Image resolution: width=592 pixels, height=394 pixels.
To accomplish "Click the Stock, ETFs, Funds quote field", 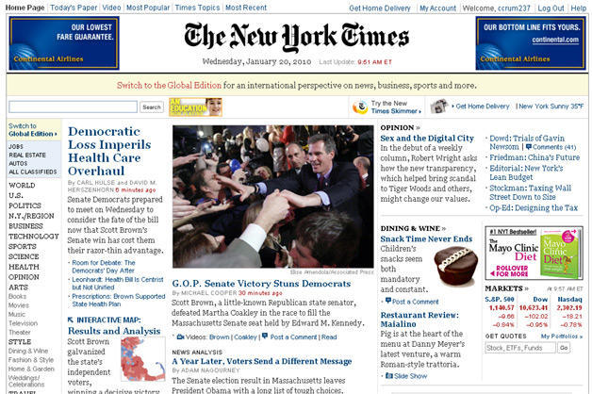I will (520, 348).
